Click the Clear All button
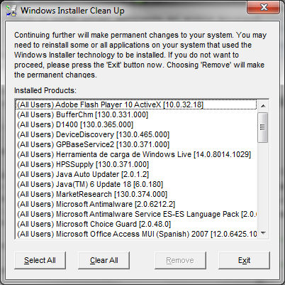Screen dimensions: 285x285 pos(104,260)
